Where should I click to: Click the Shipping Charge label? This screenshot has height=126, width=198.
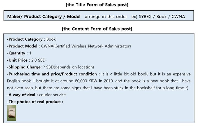(24, 67)
